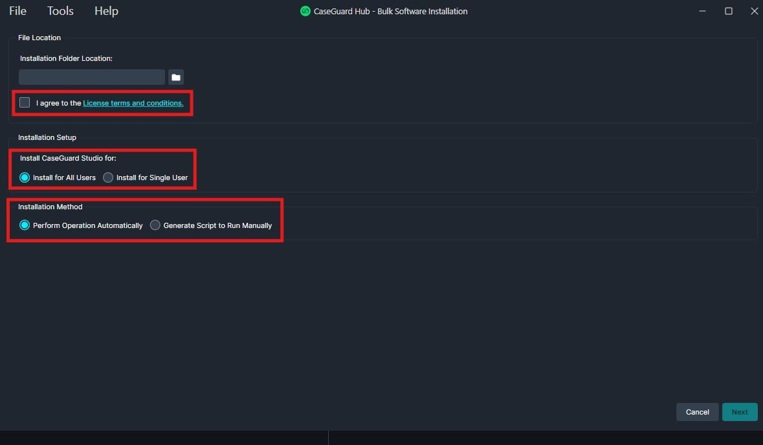
Task: Check the license agreement checkbox
Action: click(25, 102)
